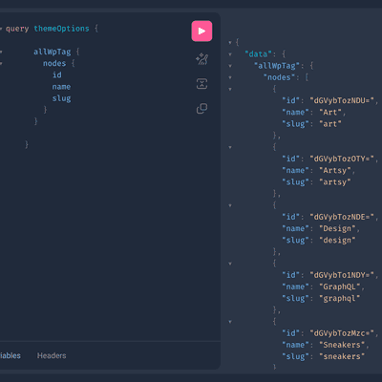This screenshot has height=382, width=382.
Task: Open the Variables tab
Action: [10, 355]
